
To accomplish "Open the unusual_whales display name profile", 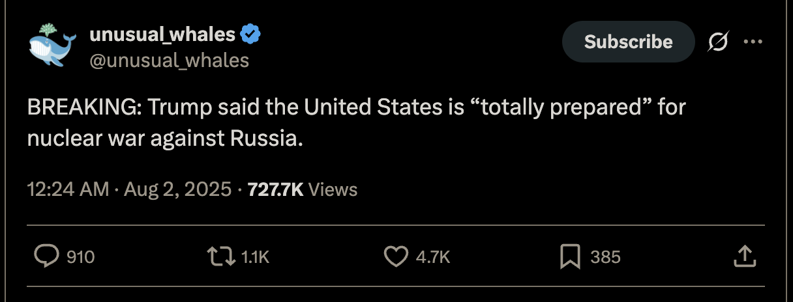I will point(162,34).
